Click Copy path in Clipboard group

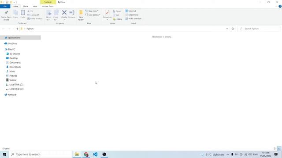click(33, 15)
